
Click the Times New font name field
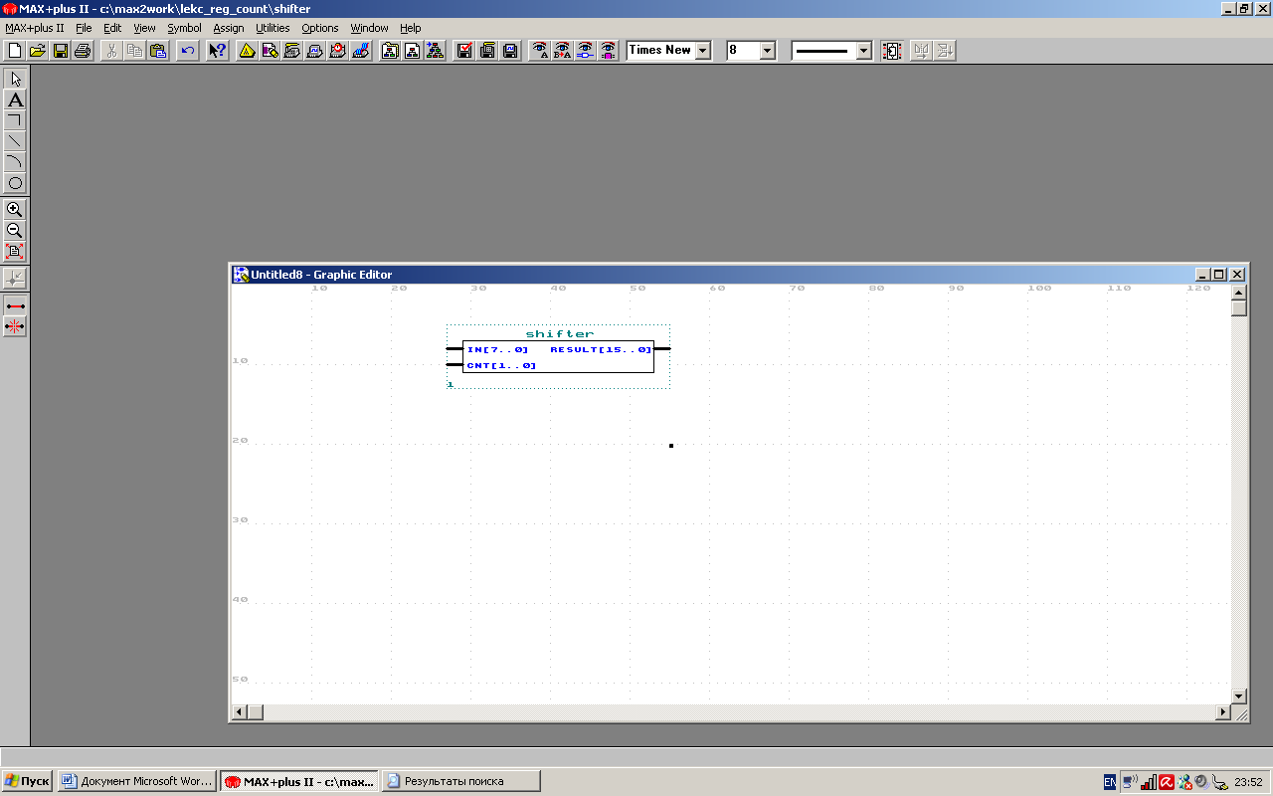click(x=660, y=50)
